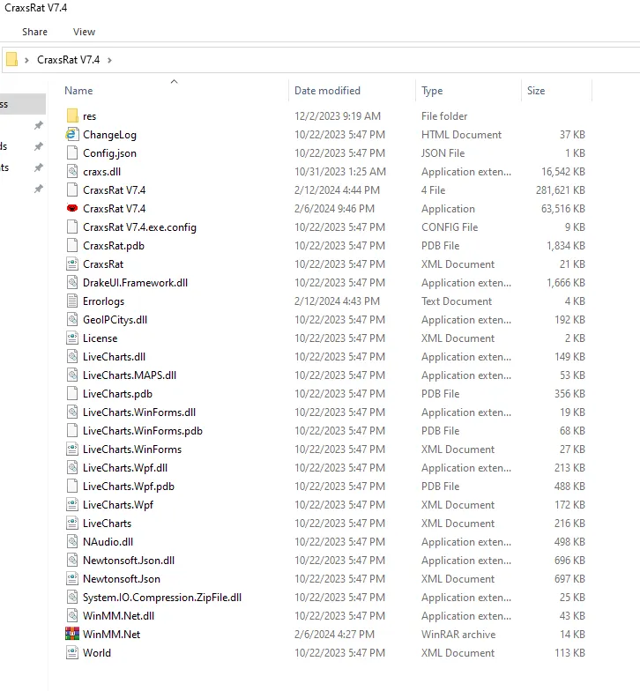Select the World XML document icon
Viewport: 640px width, 691px height.
(x=72, y=653)
